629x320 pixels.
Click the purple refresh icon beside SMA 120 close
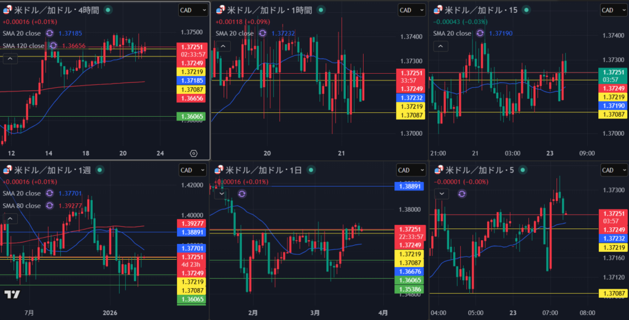(53, 45)
